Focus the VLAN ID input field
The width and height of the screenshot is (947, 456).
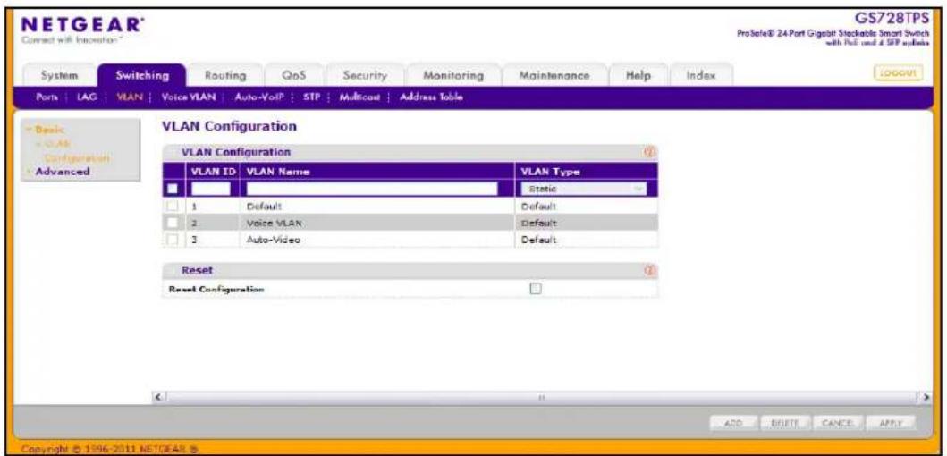[211, 189]
